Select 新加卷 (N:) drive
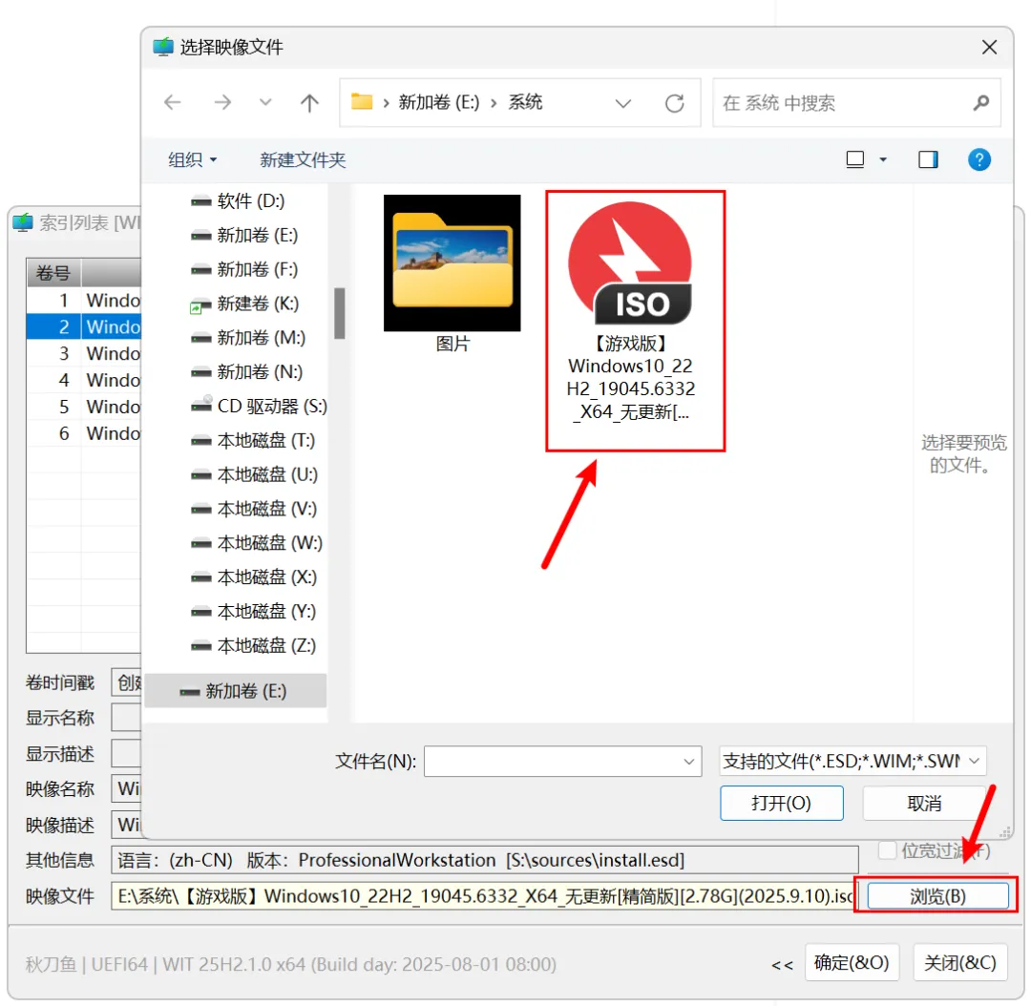 click(x=246, y=372)
